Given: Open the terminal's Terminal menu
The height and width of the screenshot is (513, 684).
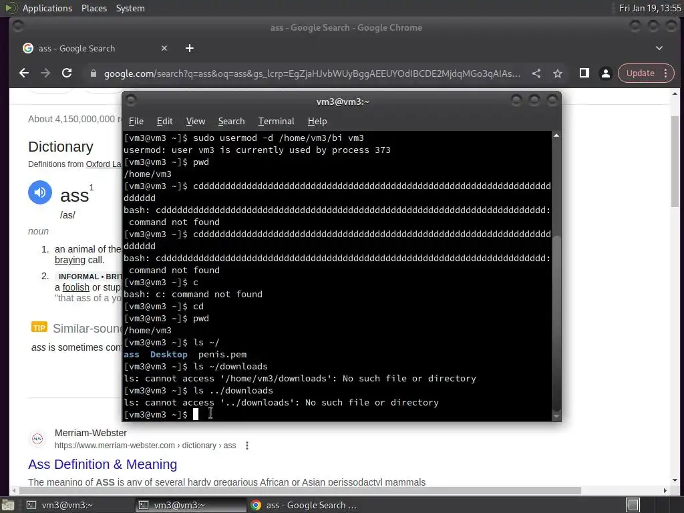Looking at the screenshot, I should [276, 122].
